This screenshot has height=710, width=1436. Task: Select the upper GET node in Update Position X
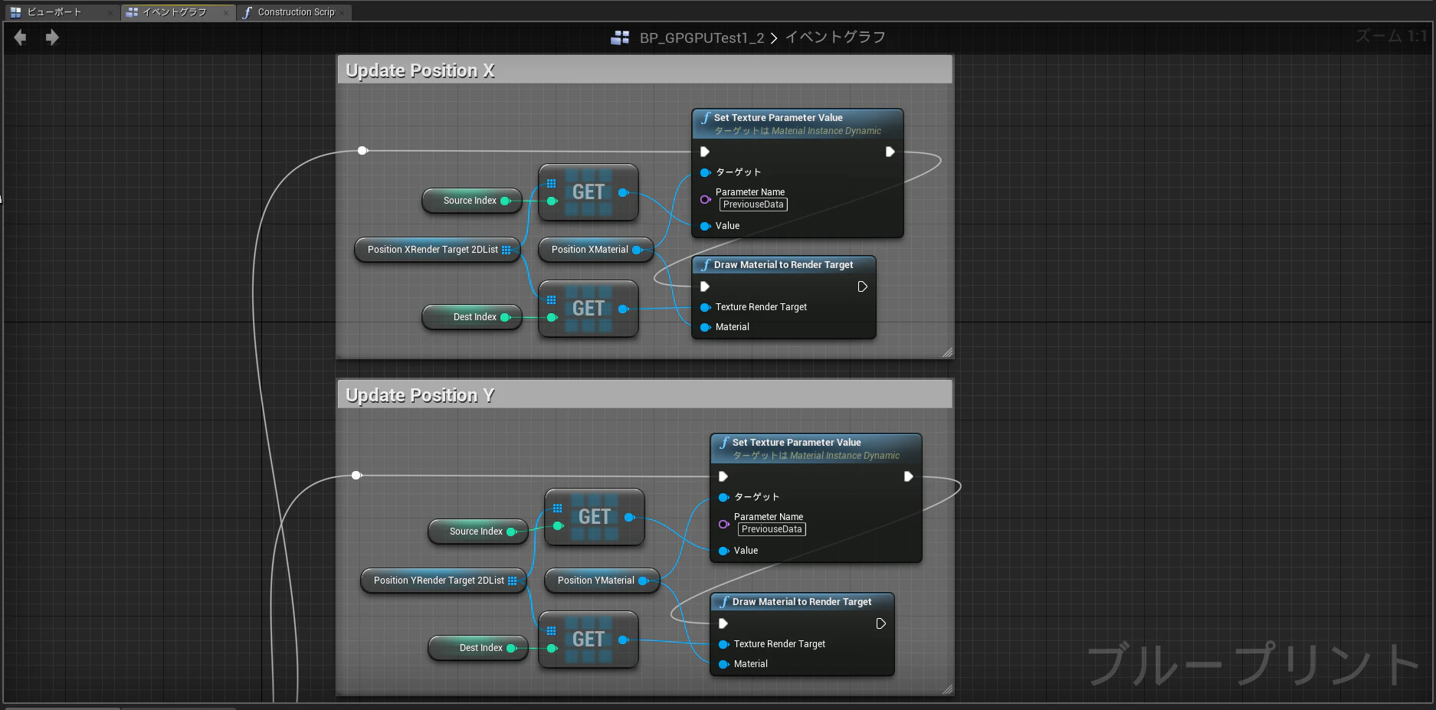pyautogui.click(x=588, y=192)
